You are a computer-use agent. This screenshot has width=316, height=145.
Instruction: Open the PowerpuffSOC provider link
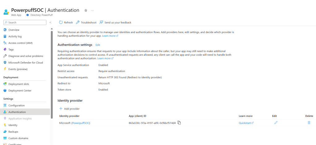pos(81,123)
